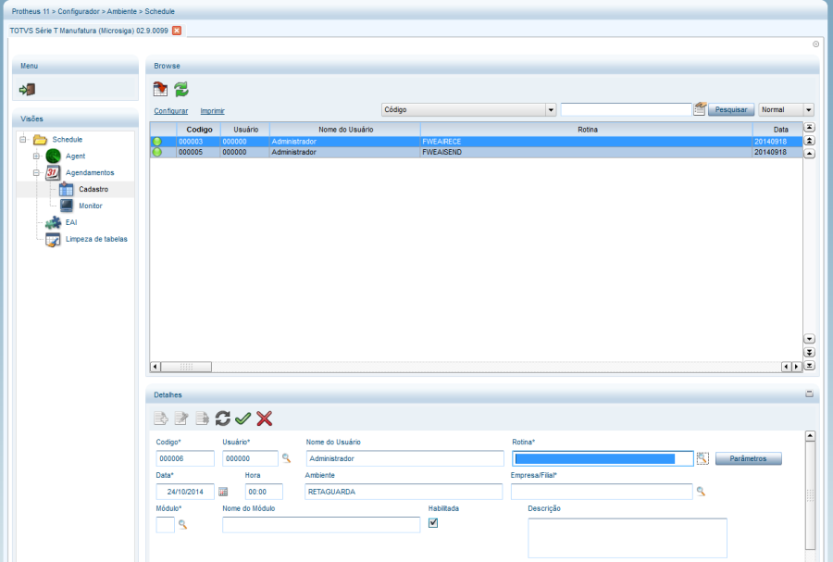Click the Browse horizontal scrollbar right arrow
This screenshot has width=833, height=562.
(x=796, y=367)
